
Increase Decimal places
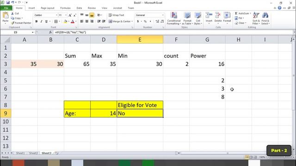tap(157, 22)
